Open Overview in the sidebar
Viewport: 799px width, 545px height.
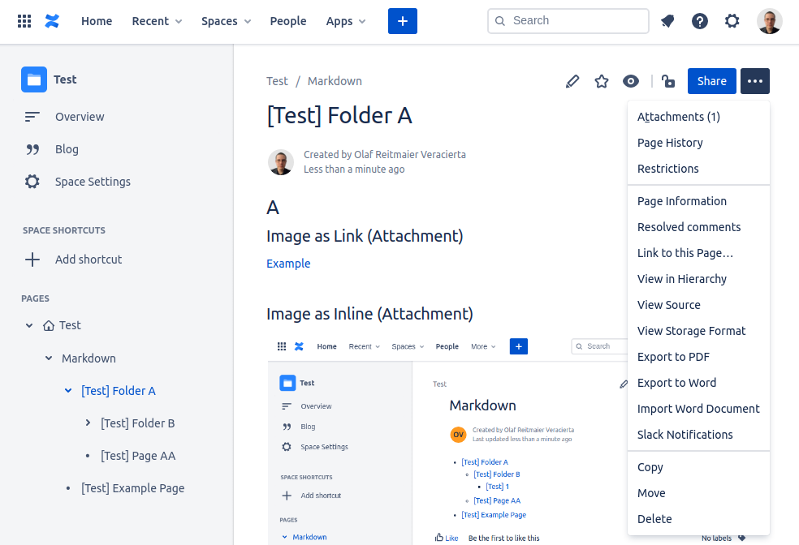tap(80, 117)
